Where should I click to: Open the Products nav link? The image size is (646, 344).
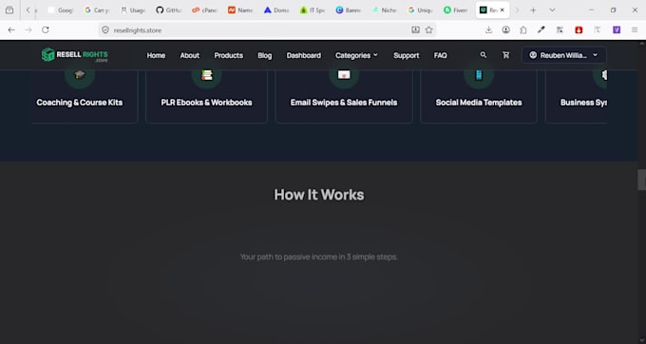229,55
